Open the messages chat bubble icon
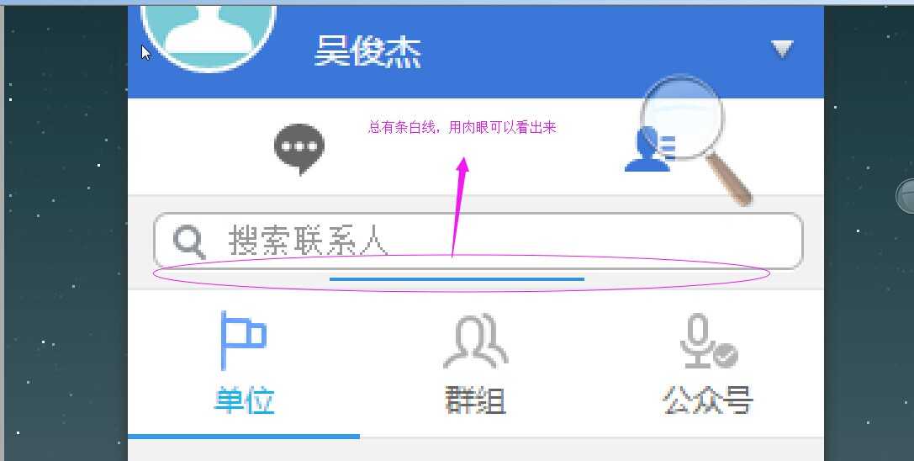 pyautogui.click(x=299, y=149)
